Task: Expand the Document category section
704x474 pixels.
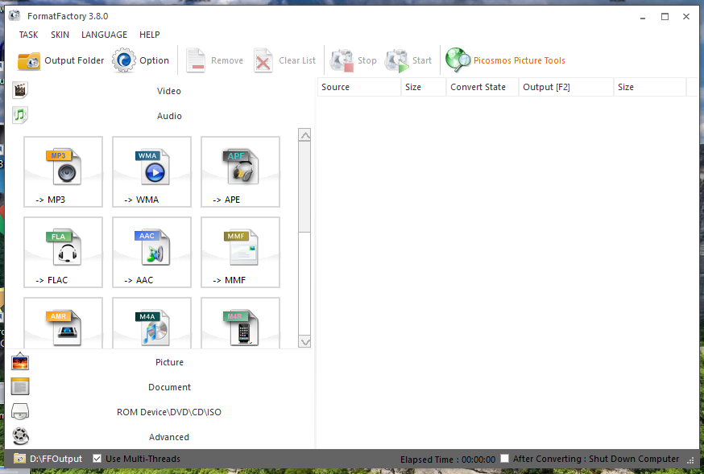Action: pos(161,387)
